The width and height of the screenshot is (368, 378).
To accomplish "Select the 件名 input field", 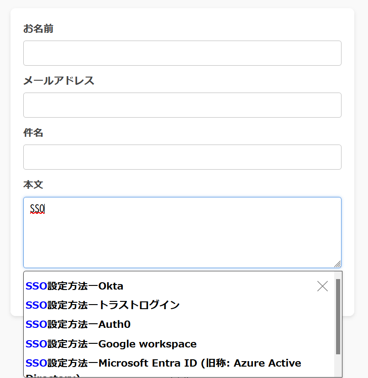I will coord(182,157).
